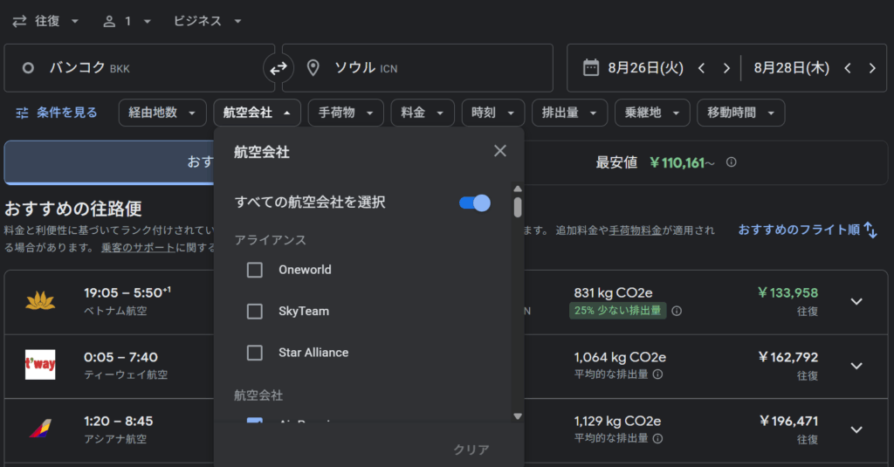Click the t'way airline logo
Viewport: 894px width, 467px height.
pos(40,365)
